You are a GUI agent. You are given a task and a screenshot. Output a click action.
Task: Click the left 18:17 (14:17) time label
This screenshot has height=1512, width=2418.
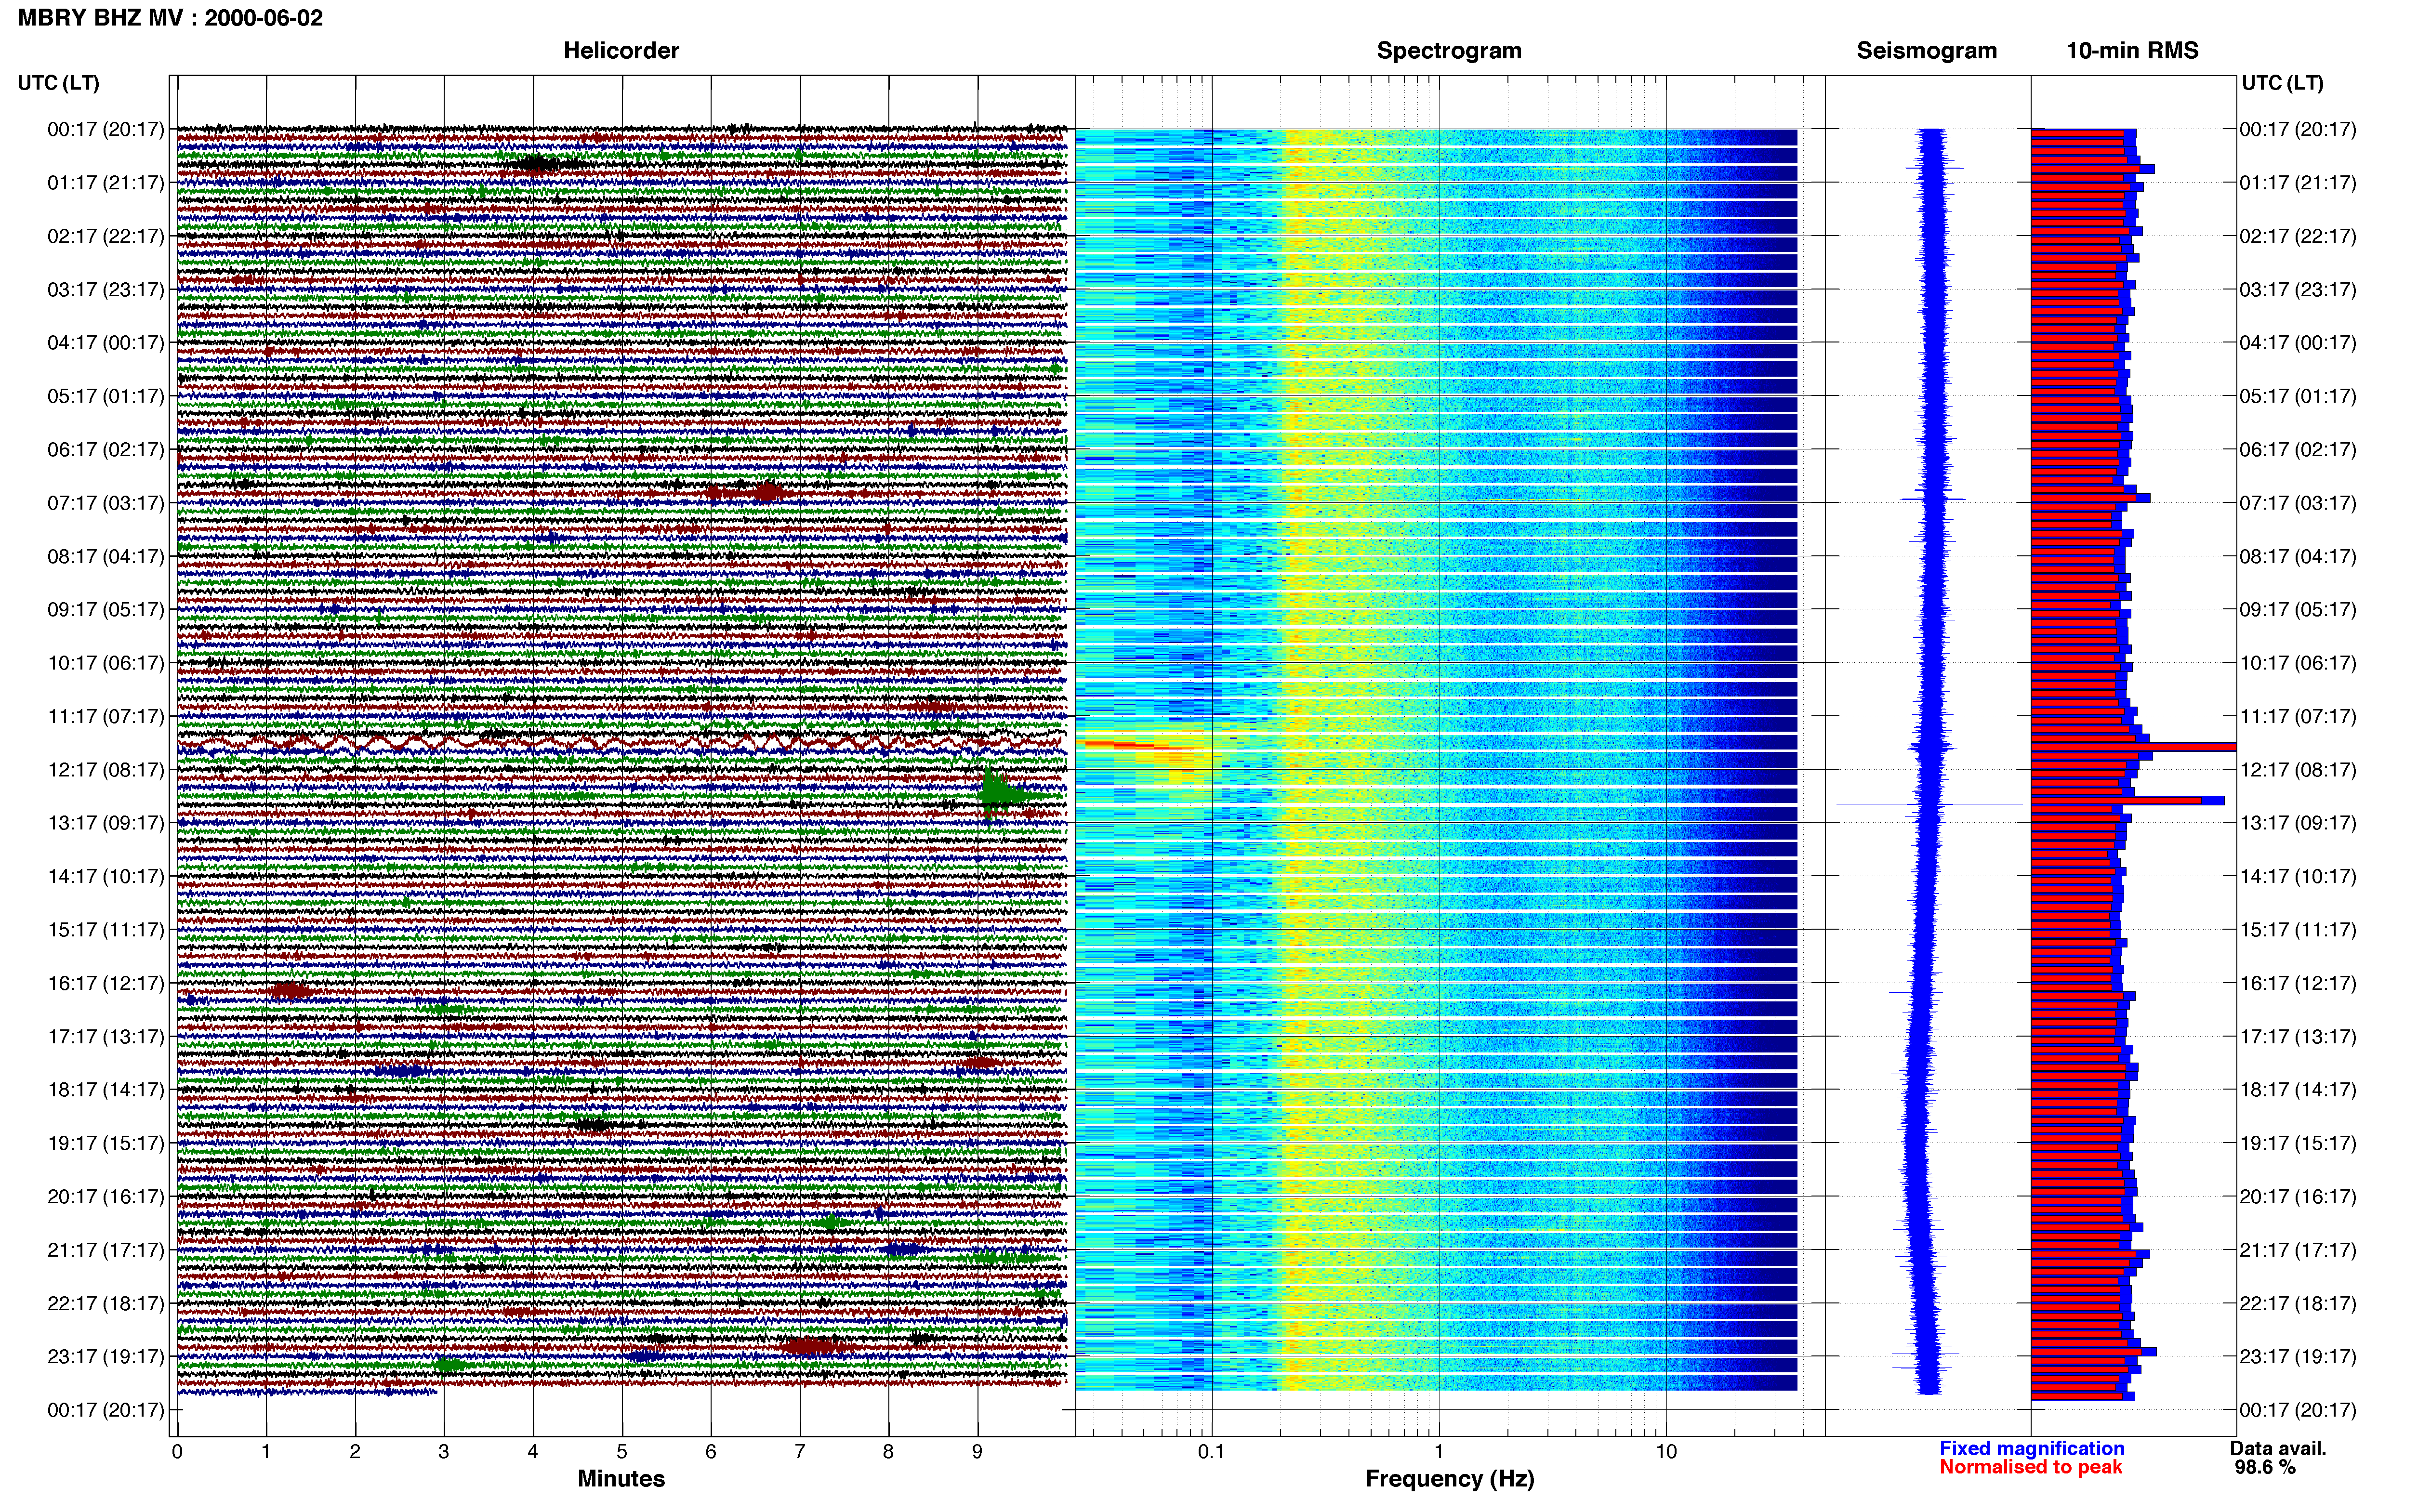(106, 1090)
